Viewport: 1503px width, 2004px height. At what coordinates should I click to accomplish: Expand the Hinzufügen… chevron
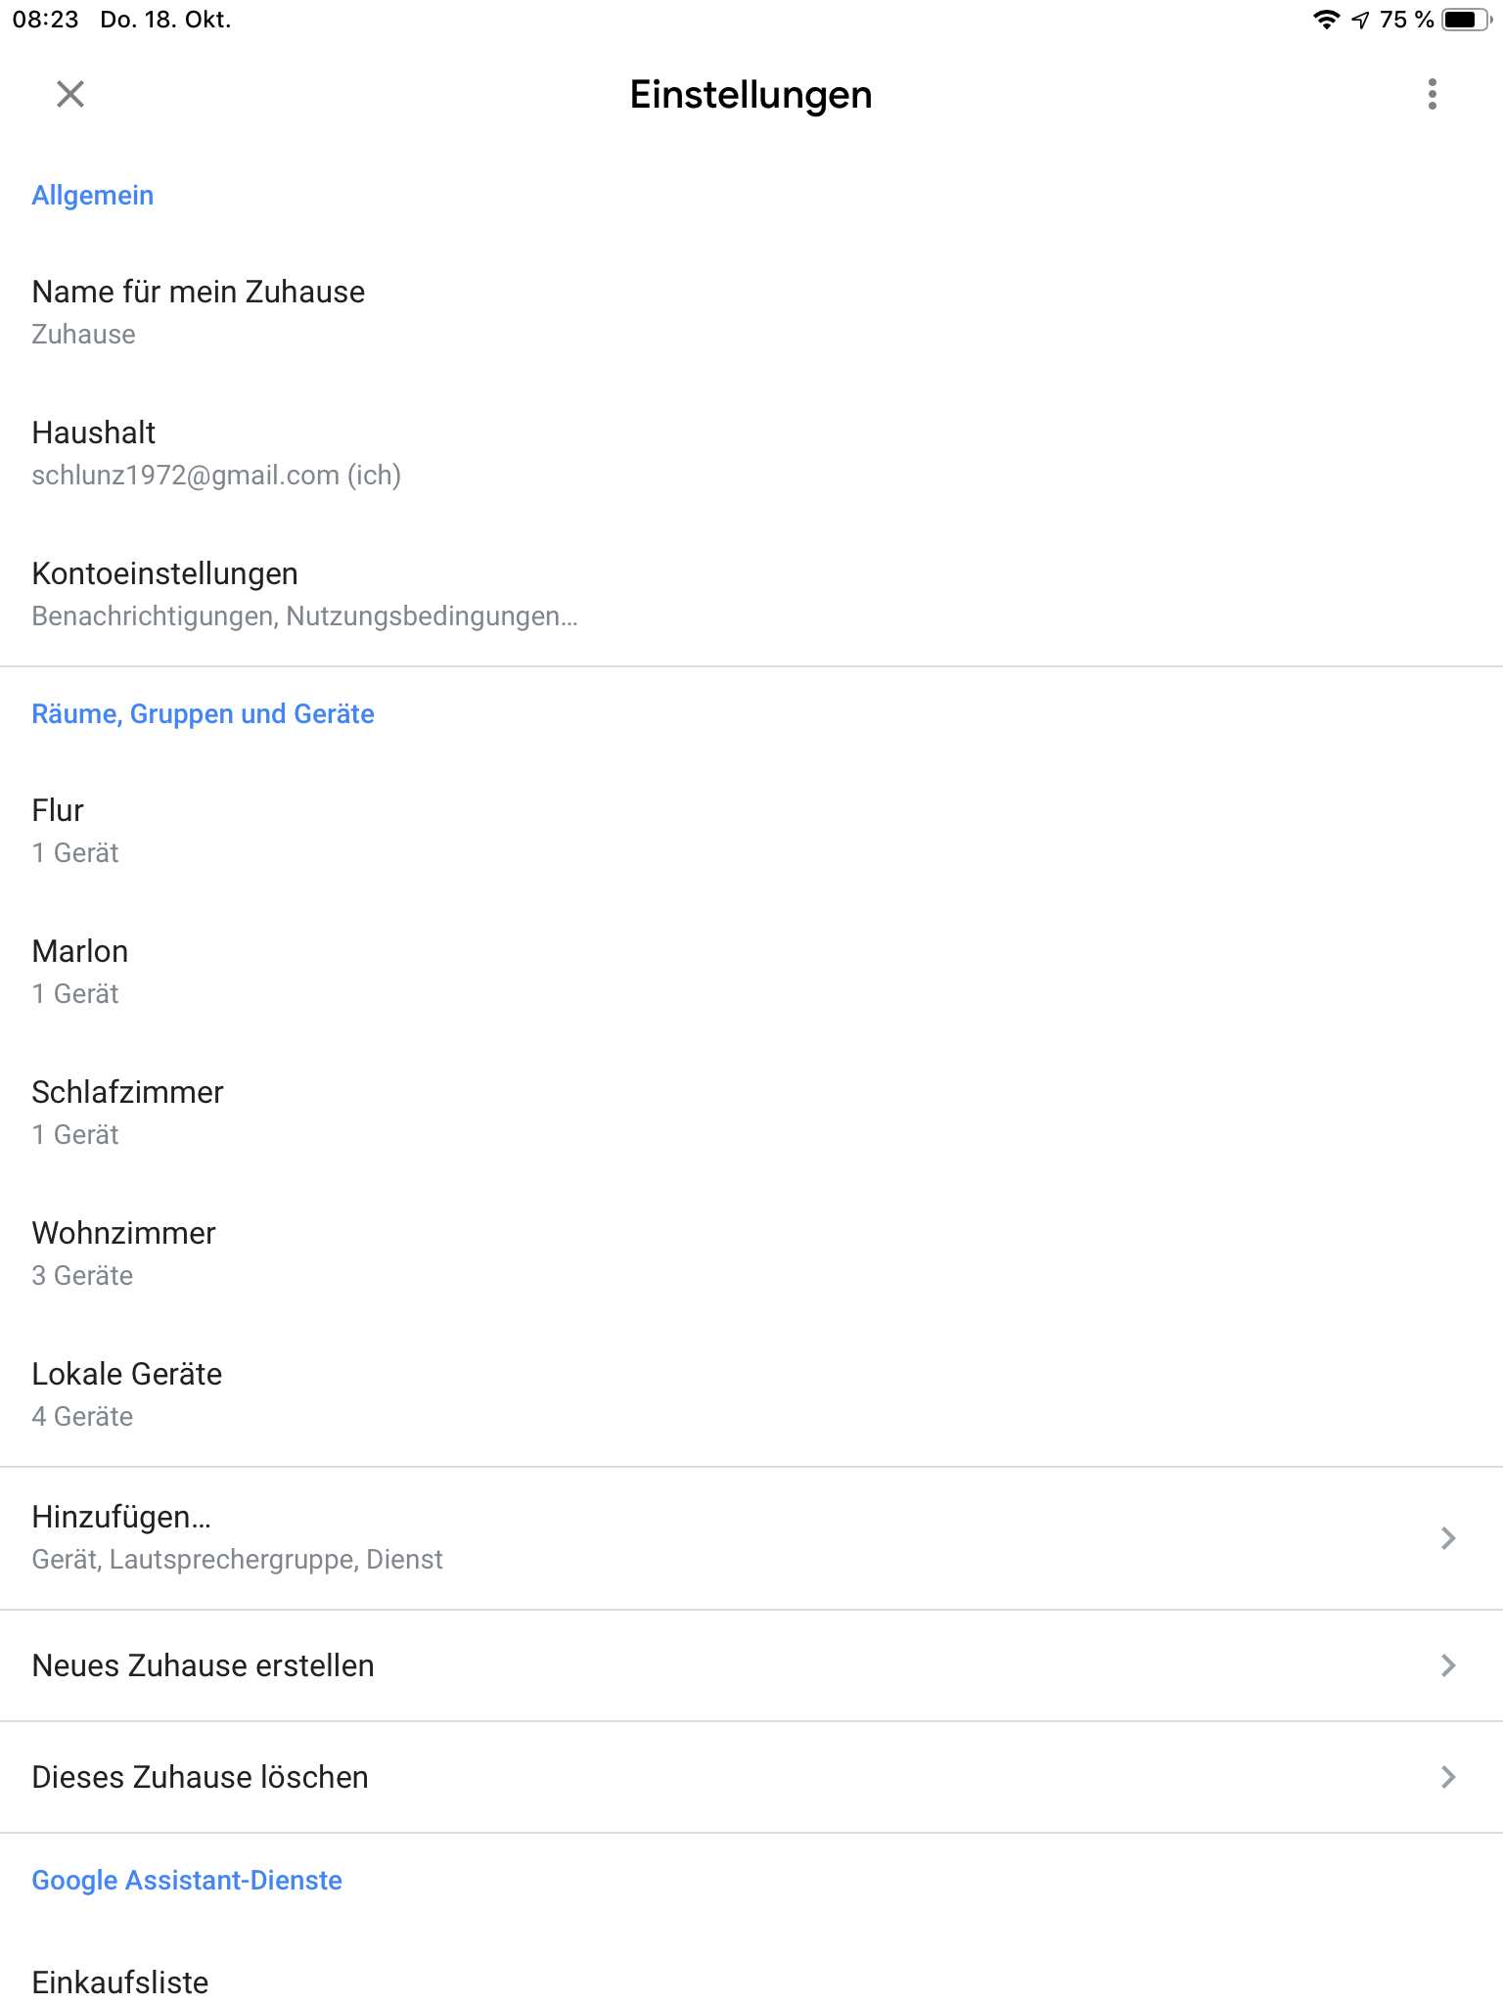point(1448,1538)
